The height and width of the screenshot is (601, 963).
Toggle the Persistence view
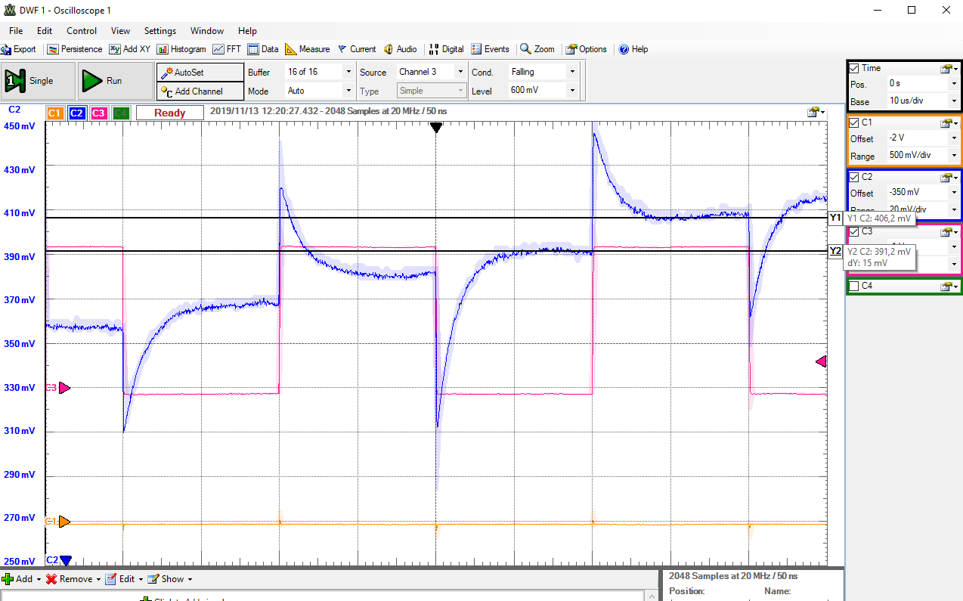(x=74, y=49)
